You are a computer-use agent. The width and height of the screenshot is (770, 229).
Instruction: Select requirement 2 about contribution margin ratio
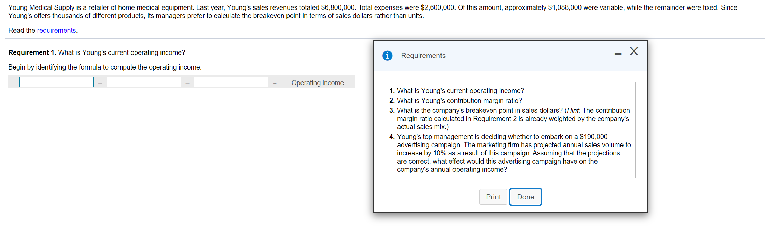click(x=459, y=101)
